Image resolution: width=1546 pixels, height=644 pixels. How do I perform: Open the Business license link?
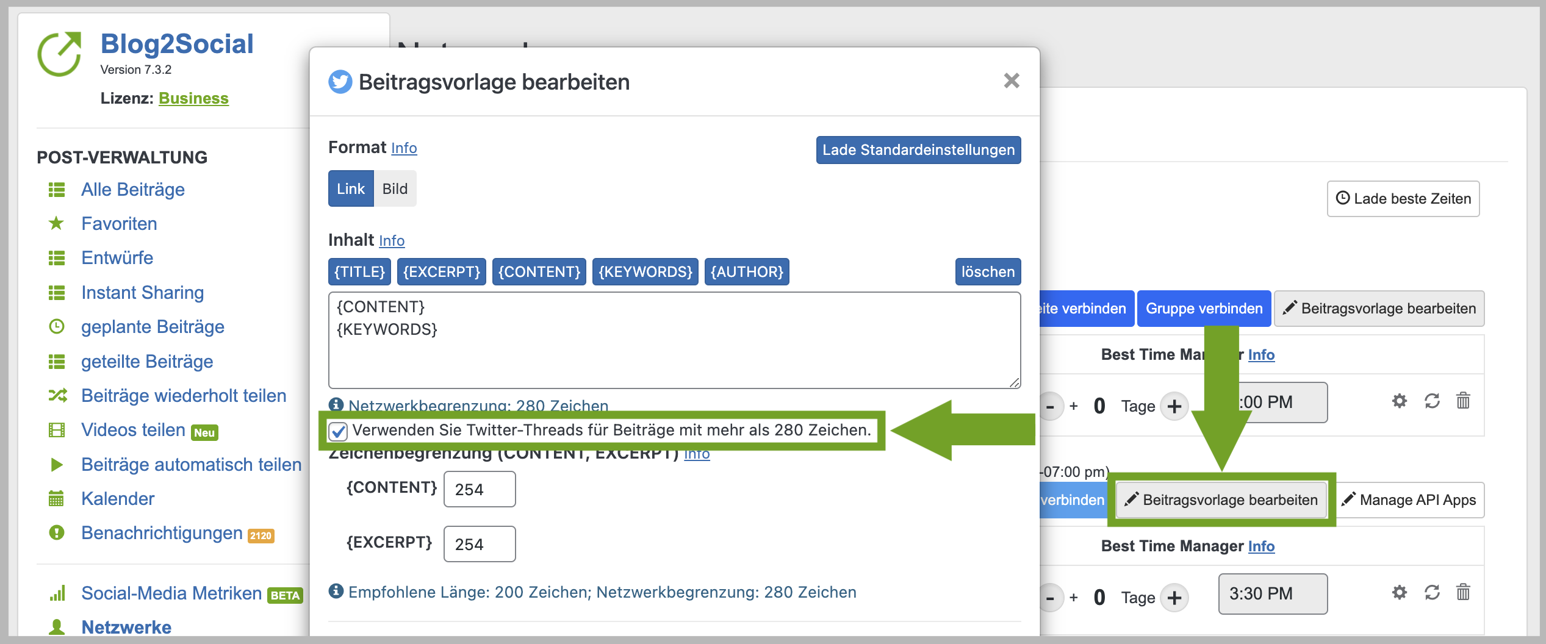193,98
